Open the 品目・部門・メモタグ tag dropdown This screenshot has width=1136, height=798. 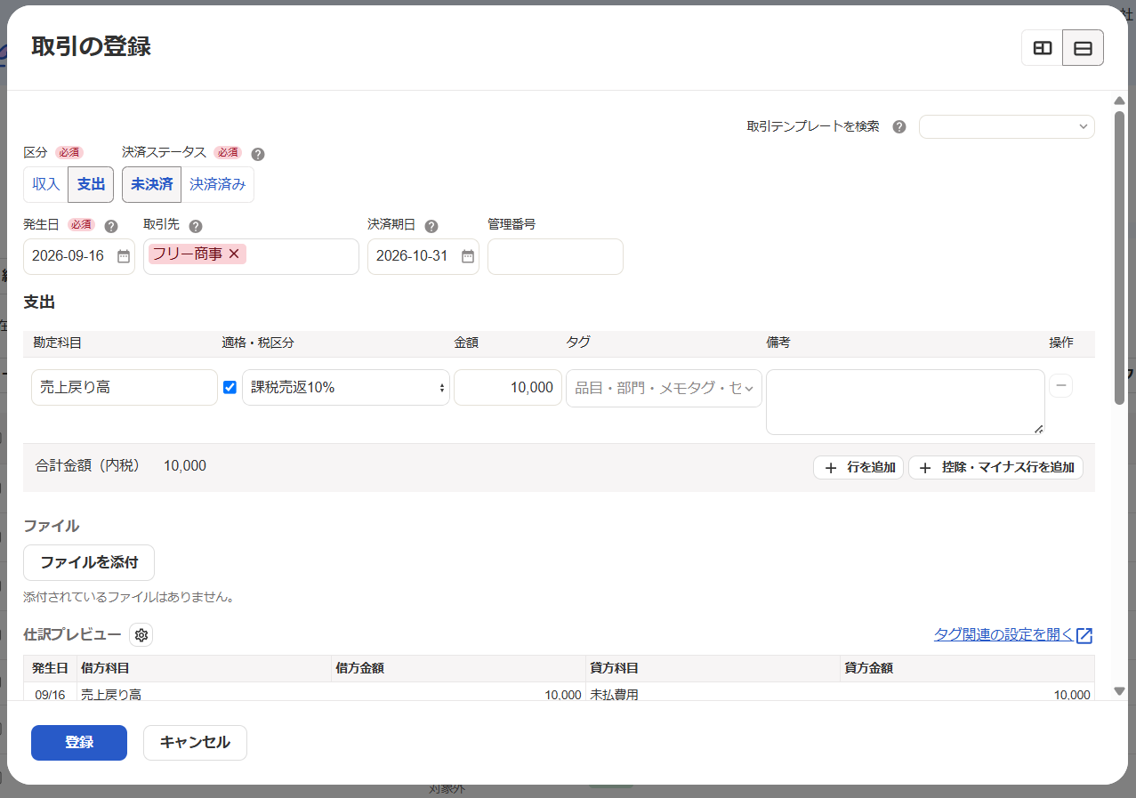tap(664, 388)
